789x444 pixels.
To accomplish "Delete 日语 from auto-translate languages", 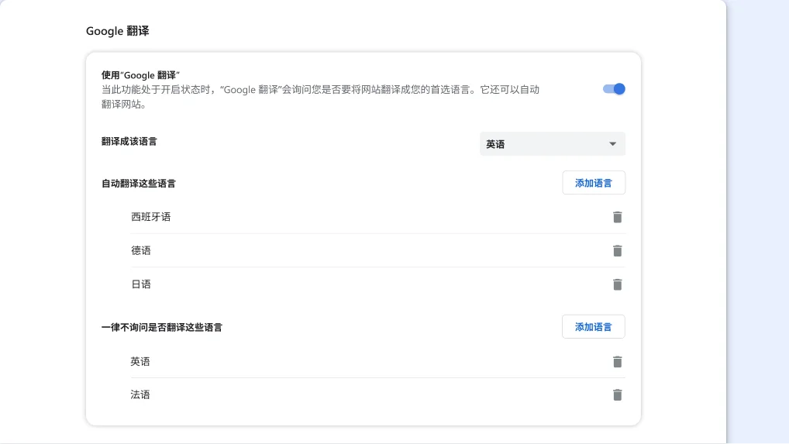I will point(617,284).
